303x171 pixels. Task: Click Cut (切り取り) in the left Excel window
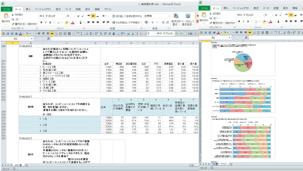tap(17, 15)
